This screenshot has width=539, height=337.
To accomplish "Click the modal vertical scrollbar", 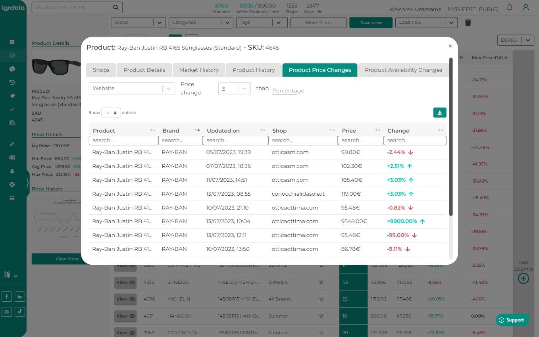I will tap(450, 137).
